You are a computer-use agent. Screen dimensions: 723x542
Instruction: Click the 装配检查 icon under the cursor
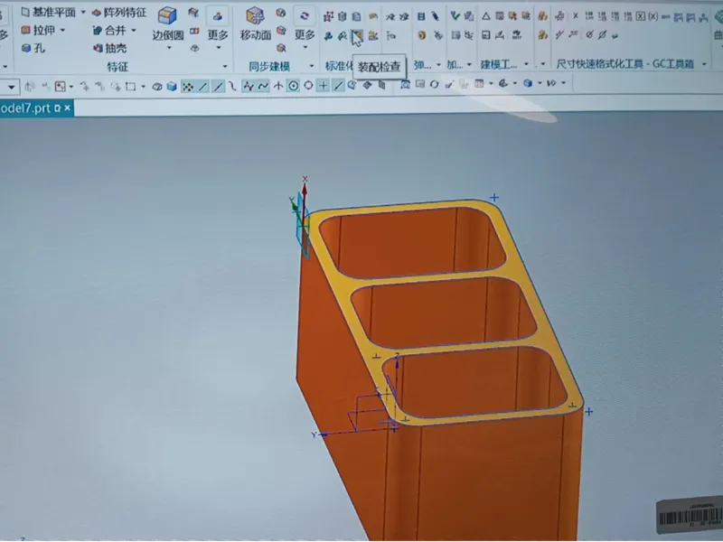click(x=357, y=35)
